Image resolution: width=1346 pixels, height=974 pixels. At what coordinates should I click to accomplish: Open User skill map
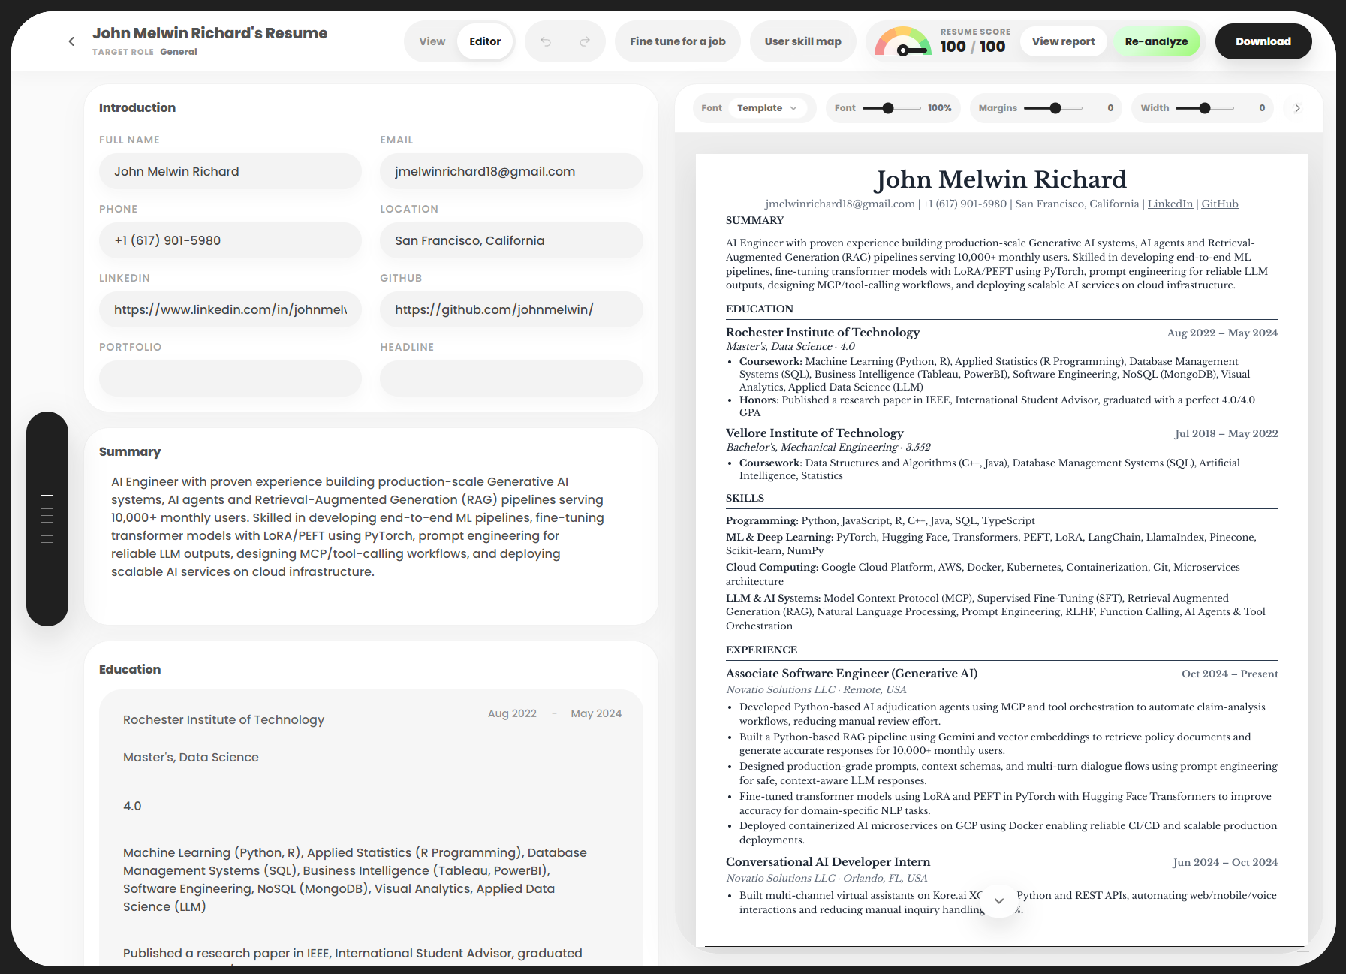pyautogui.click(x=802, y=41)
